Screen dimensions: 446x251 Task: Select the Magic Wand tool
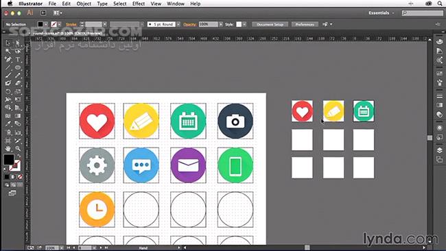coord(8,51)
